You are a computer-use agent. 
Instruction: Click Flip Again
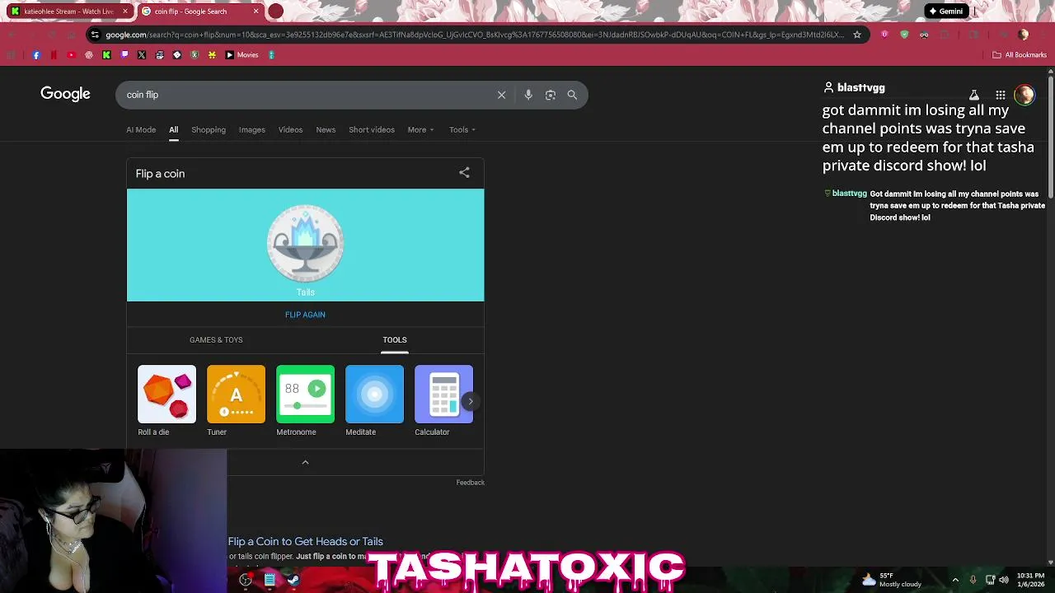click(305, 315)
